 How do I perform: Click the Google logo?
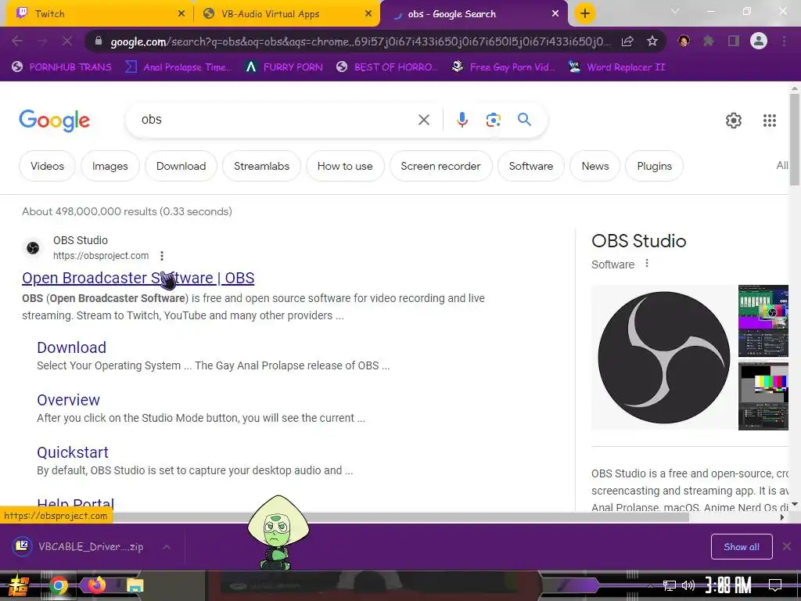click(x=54, y=121)
